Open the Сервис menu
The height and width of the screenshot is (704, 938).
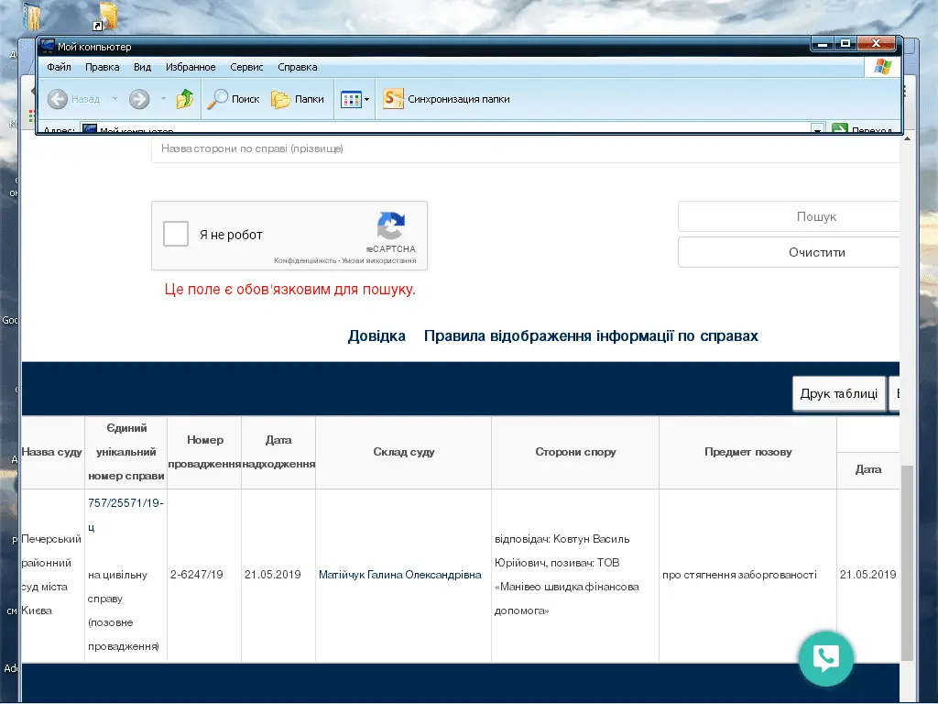point(246,67)
